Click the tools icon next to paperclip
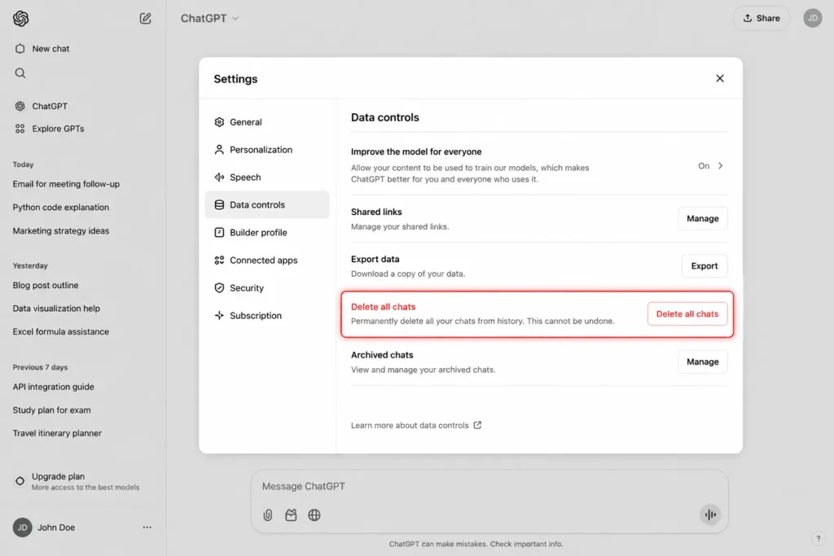 click(x=291, y=515)
